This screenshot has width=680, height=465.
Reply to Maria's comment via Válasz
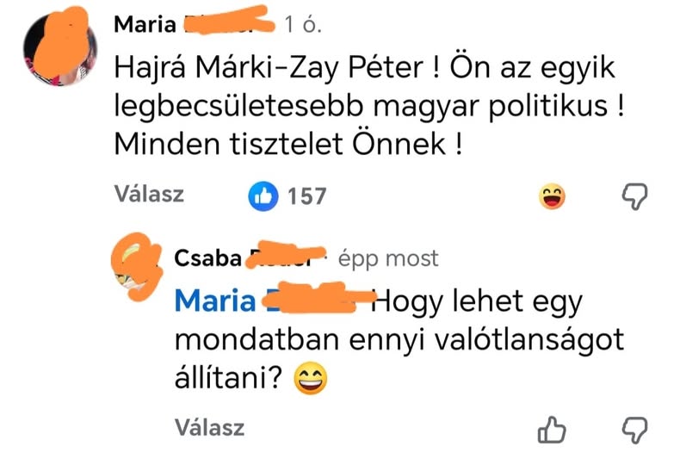(149, 195)
